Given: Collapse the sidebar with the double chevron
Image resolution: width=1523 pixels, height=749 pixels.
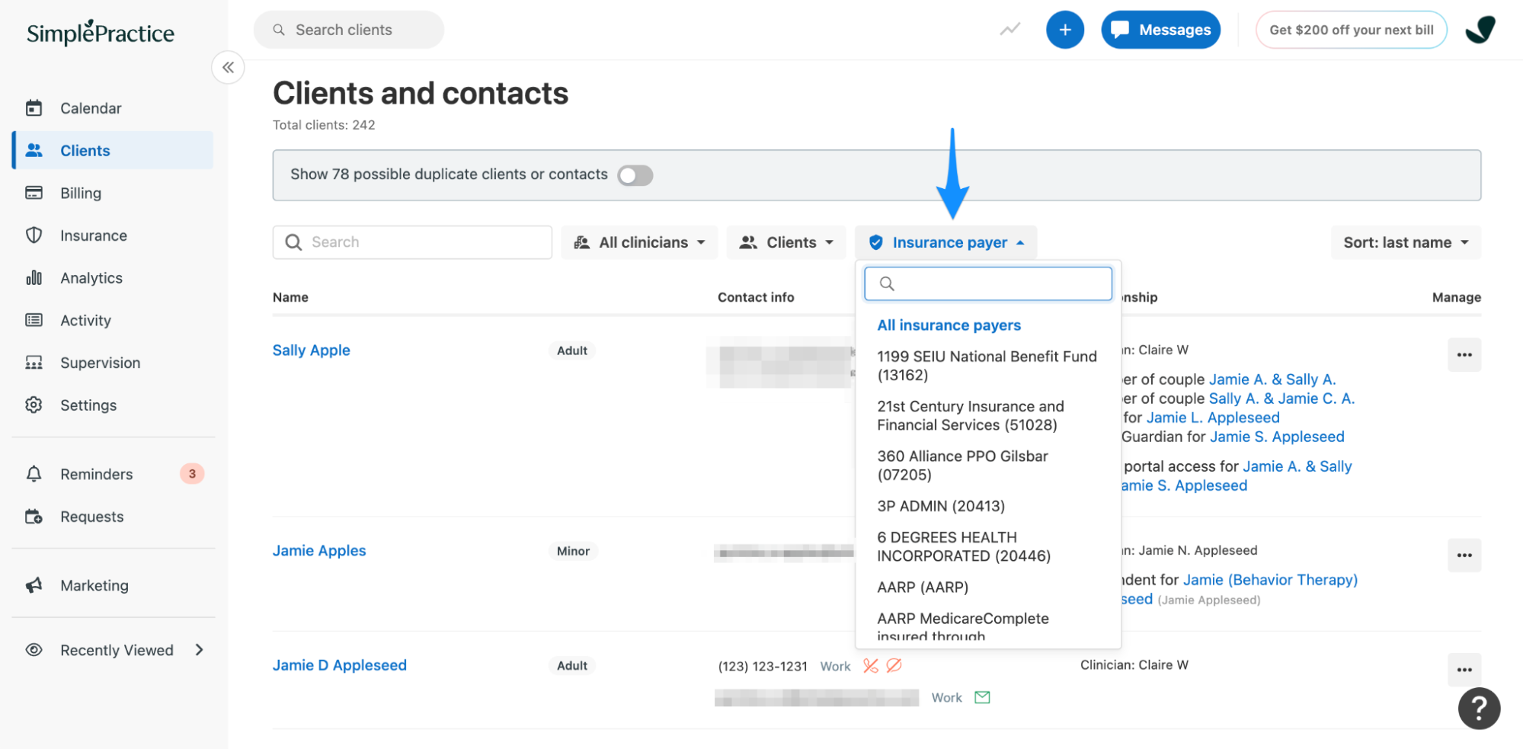Looking at the screenshot, I should tap(227, 67).
